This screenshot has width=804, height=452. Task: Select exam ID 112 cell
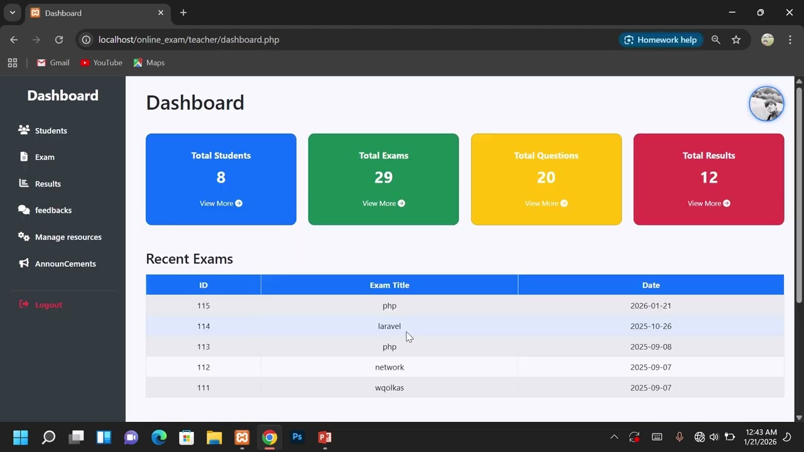click(204, 367)
